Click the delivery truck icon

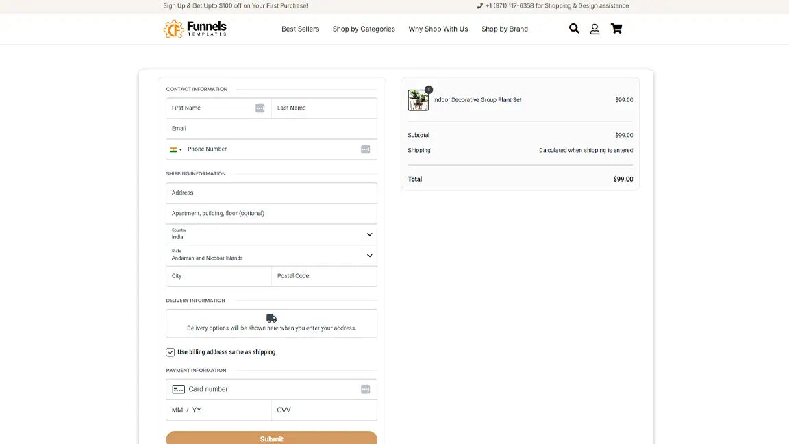272,318
